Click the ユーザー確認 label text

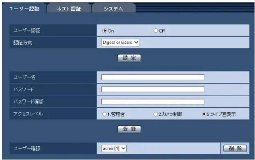coord(27,148)
